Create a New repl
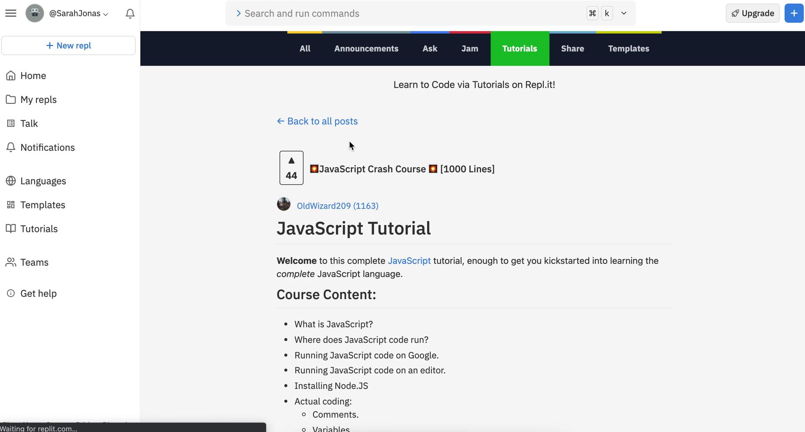This screenshot has width=805, height=432. tap(68, 45)
